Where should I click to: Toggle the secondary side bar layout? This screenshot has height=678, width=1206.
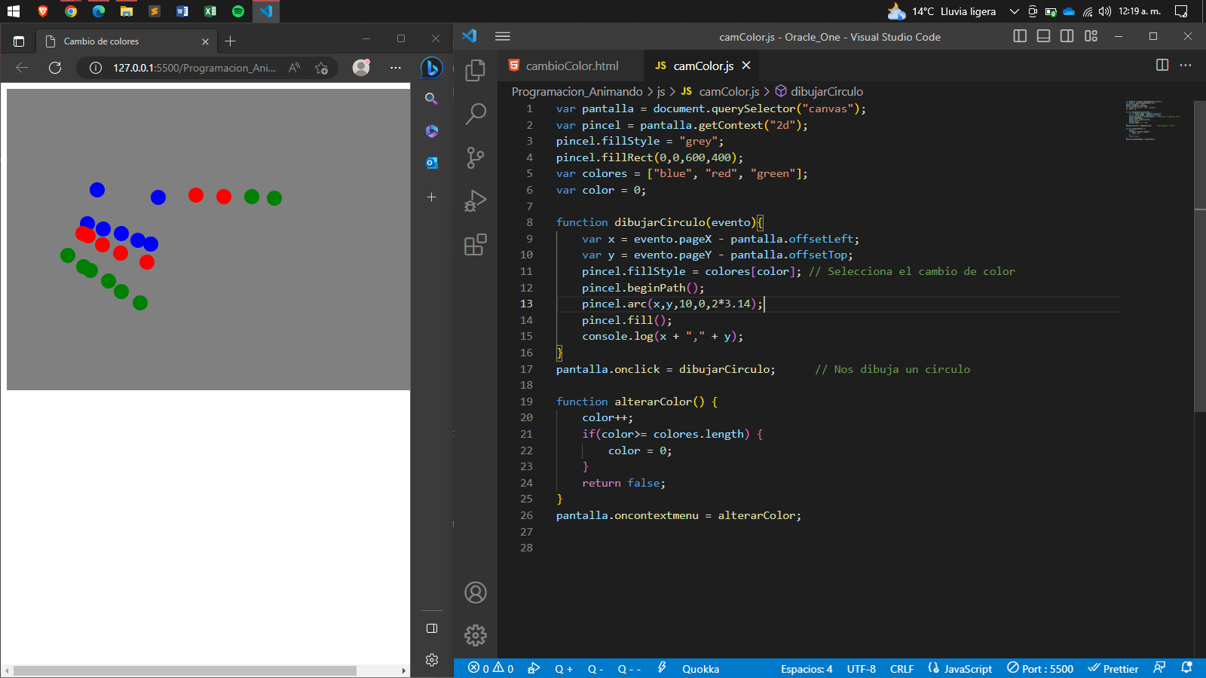tap(1067, 36)
